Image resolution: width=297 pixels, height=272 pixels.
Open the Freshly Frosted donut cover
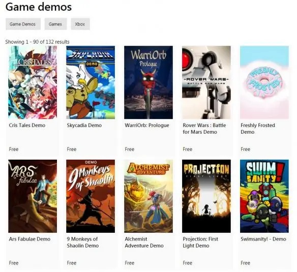coord(264,82)
